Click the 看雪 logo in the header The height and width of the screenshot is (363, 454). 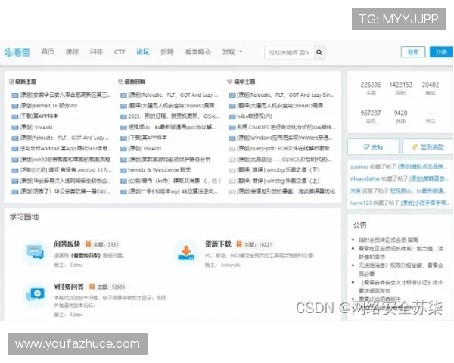17,52
